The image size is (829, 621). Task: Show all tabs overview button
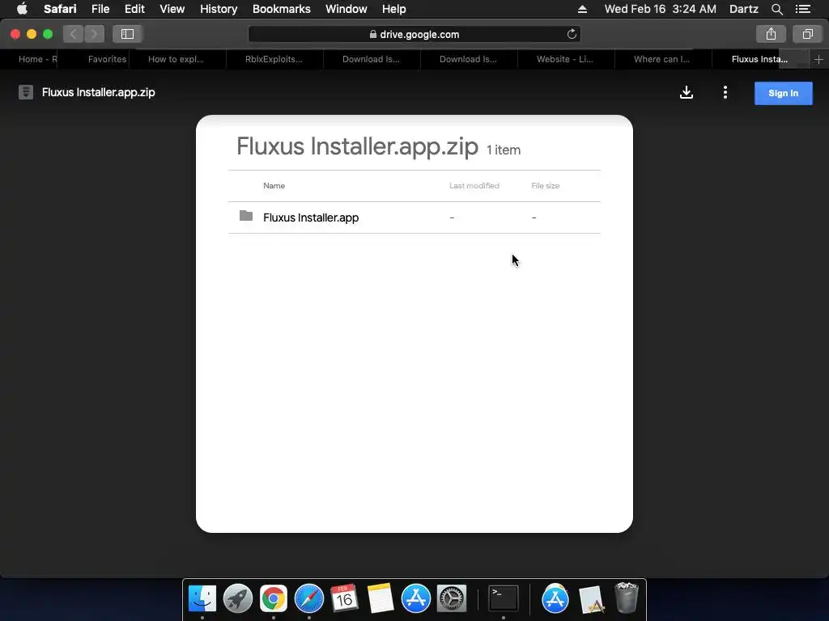(807, 34)
